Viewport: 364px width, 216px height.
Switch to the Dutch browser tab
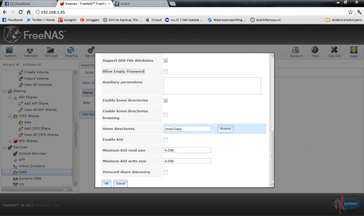coord(140,4)
